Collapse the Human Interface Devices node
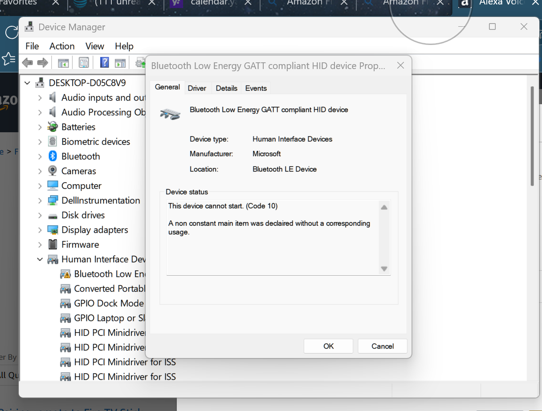Screen dimensions: 542x411 (x=40, y=259)
